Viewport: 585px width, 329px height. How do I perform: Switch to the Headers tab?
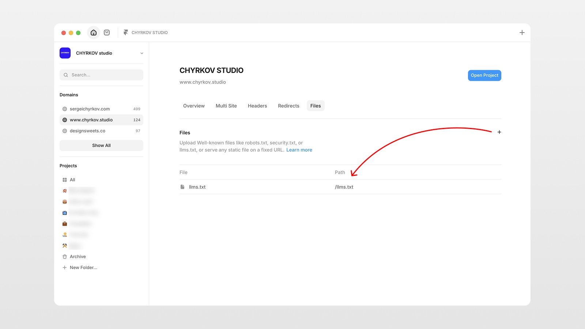click(257, 106)
